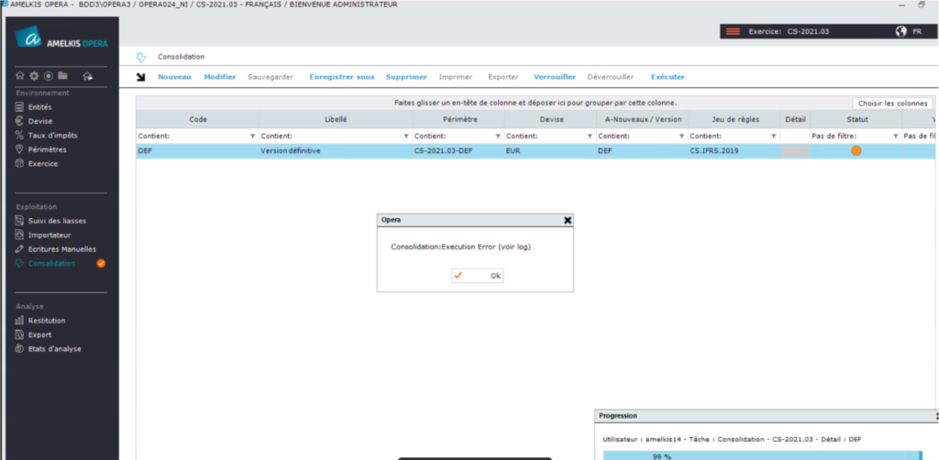The height and width of the screenshot is (460, 939).
Task: Open the Périmètre column filter dropdown
Action: [498, 137]
